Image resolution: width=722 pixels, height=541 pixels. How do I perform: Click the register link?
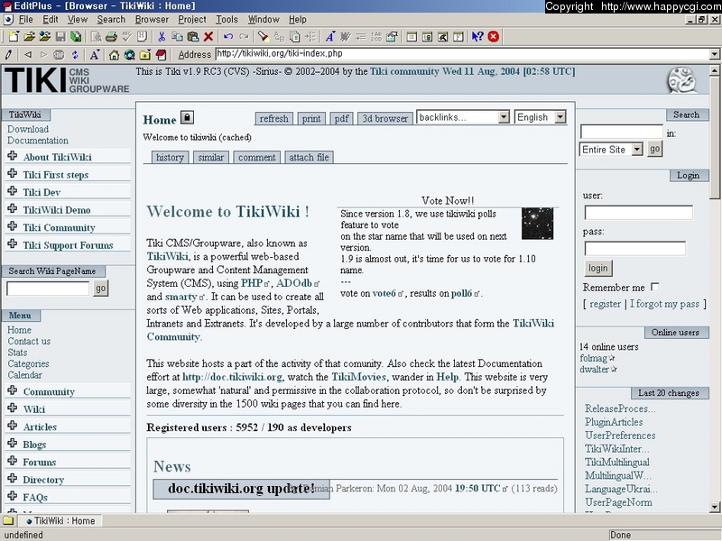605,304
